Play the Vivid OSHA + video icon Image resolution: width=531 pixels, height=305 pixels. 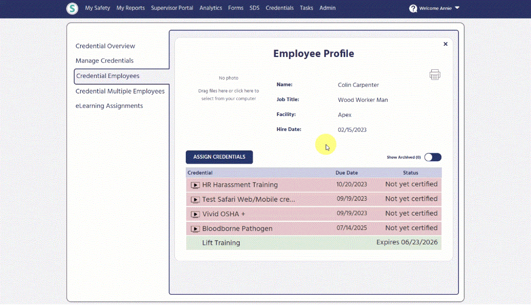click(x=195, y=214)
